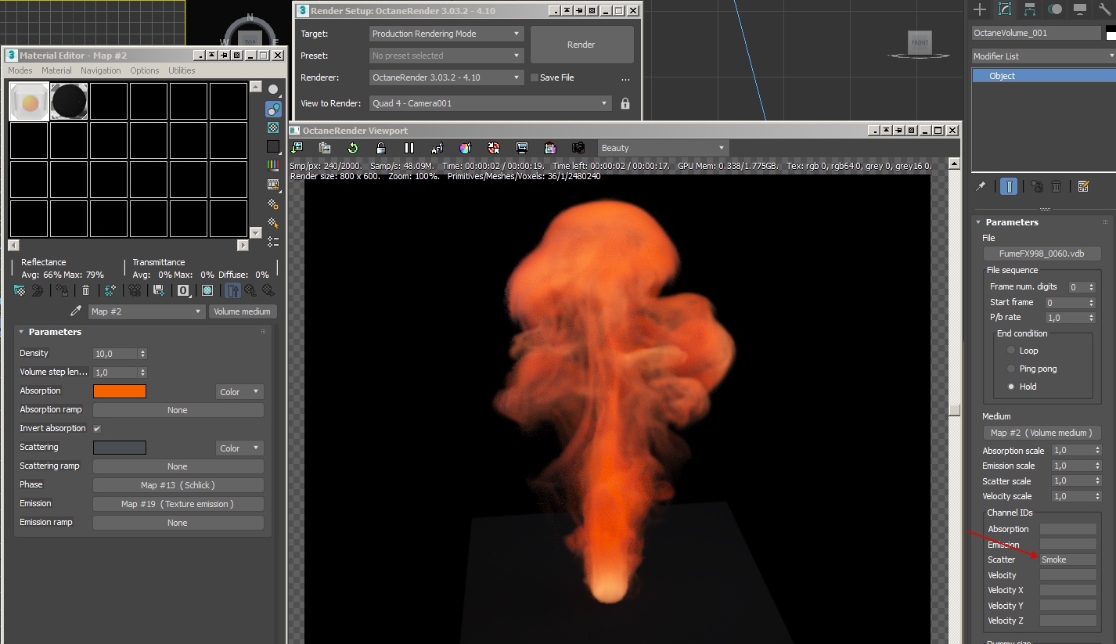The image size is (1116, 644).
Task: Toggle the viewport lock icon
Action: [381, 148]
